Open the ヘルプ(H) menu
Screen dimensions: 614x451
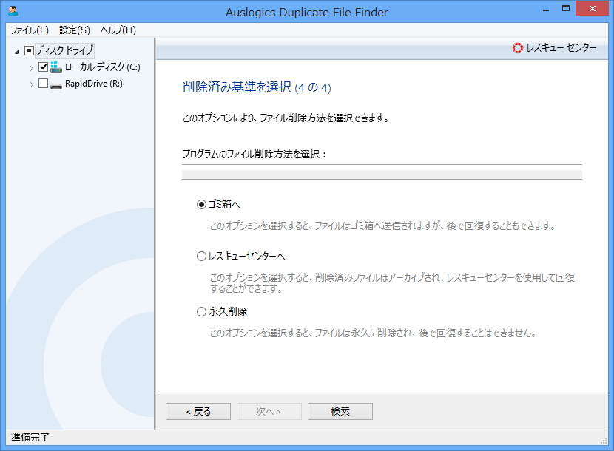coord(118,30)
